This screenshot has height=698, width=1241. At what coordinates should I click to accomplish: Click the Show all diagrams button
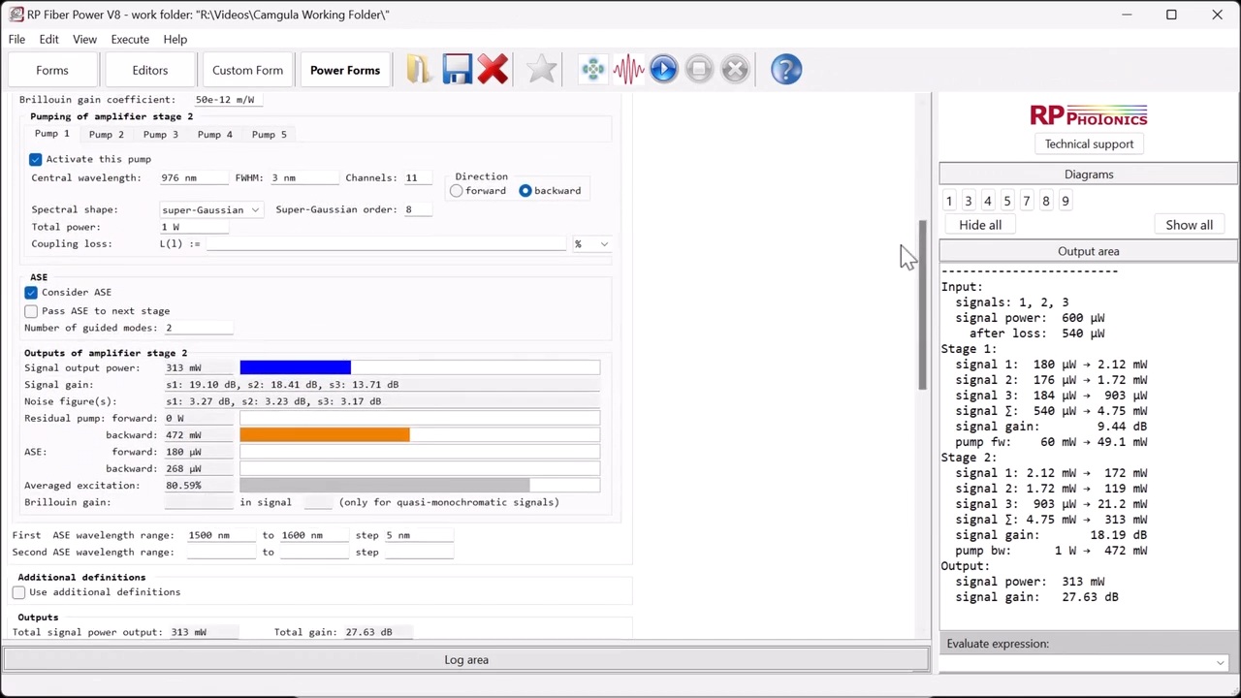(x=1189, y=225)
